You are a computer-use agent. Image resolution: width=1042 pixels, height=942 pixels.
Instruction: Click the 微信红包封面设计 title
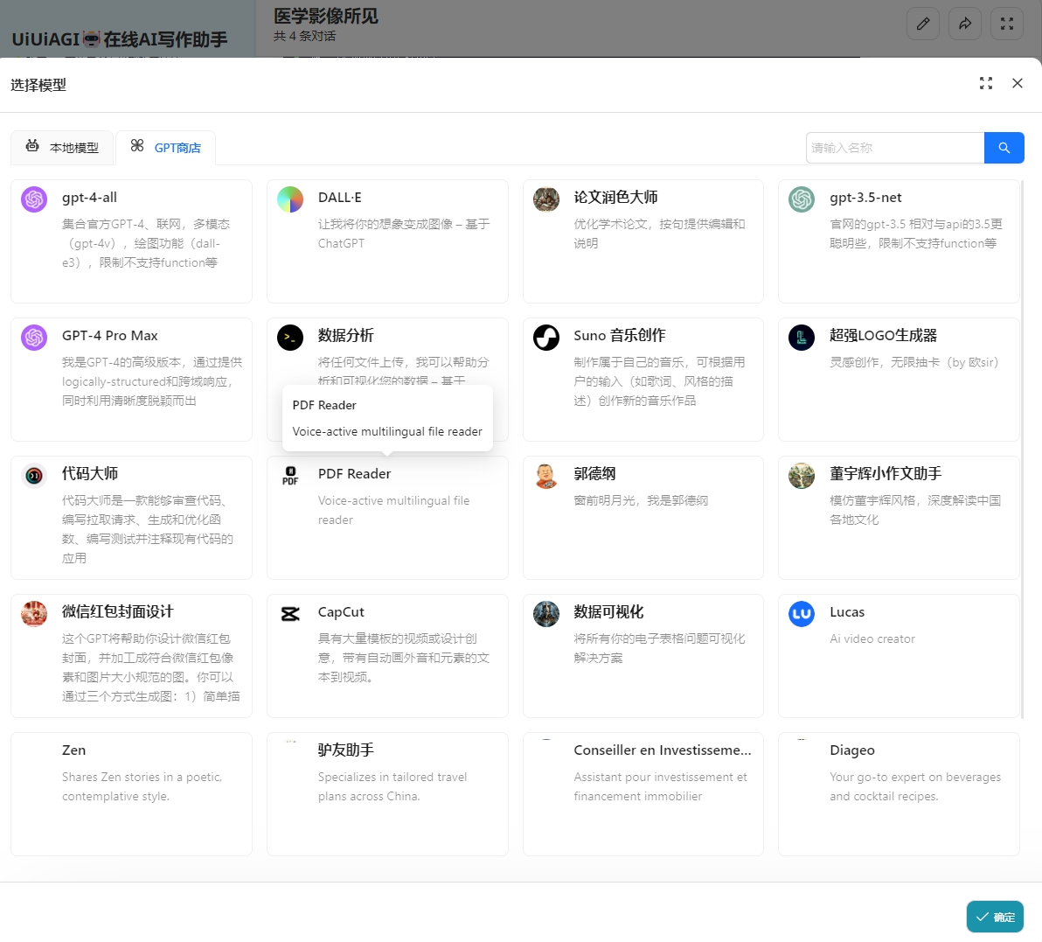click(118, 612)
